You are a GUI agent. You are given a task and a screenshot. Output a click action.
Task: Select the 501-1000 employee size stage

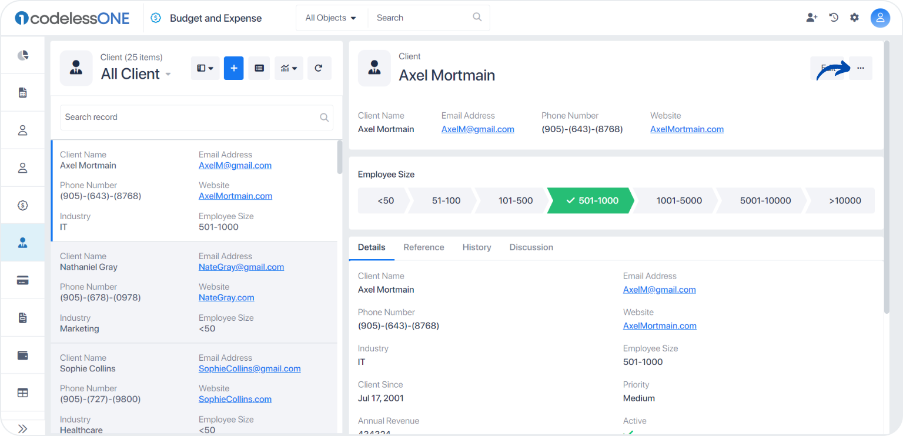click(591, 200)
